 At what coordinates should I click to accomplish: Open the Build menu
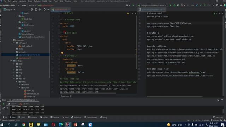[44, 1]
